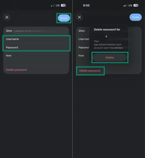145x158 pixels.
Task: Tap Done on the right screen
Action: (x=135, y=17)
